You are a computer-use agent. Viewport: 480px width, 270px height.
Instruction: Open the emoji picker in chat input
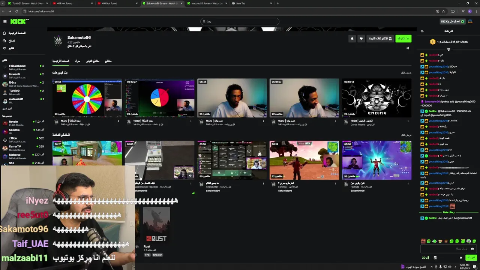pyautogui.click(x=472, y=249)
